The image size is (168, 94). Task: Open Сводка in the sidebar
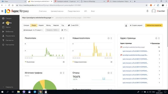8,19
